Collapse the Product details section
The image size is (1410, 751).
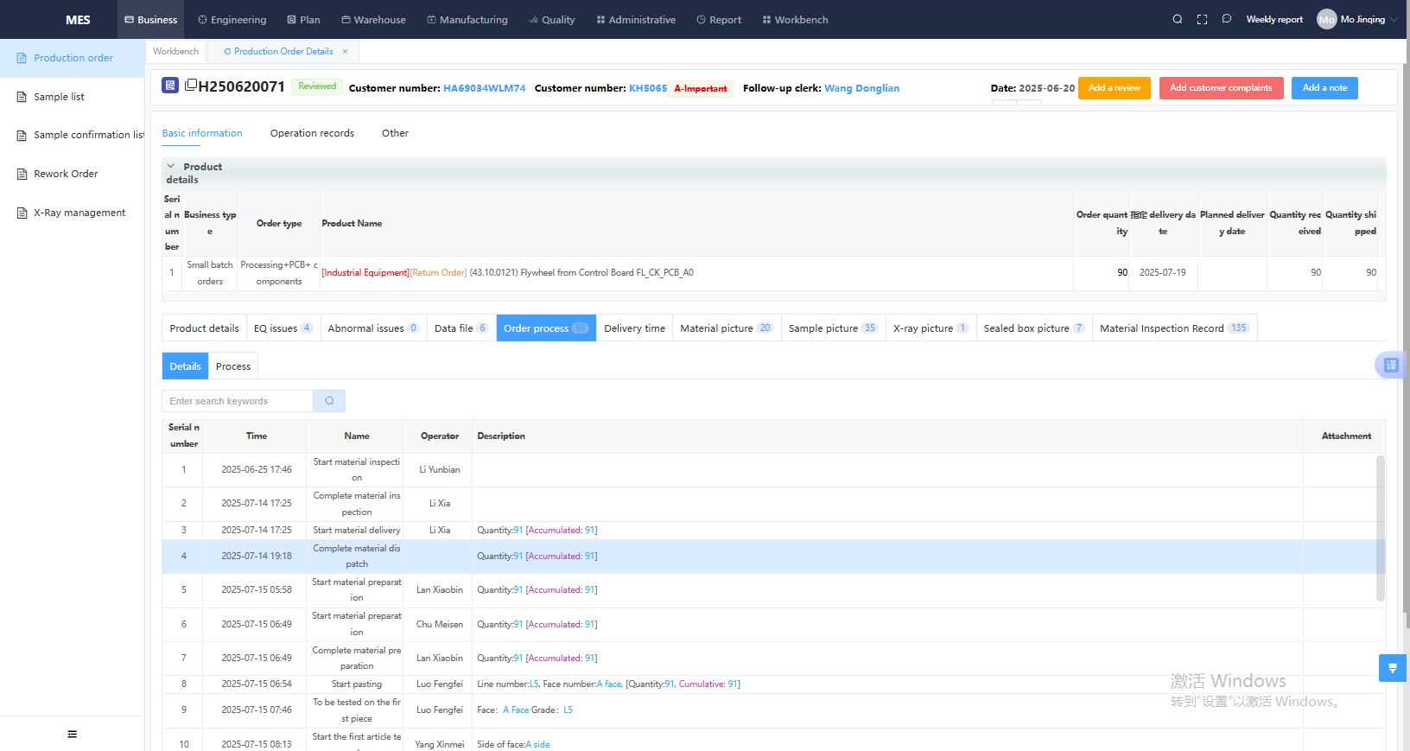[171, 166]
